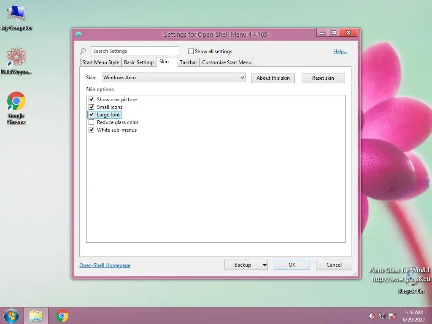Open Chrome from the taskbar

(62, 316)
